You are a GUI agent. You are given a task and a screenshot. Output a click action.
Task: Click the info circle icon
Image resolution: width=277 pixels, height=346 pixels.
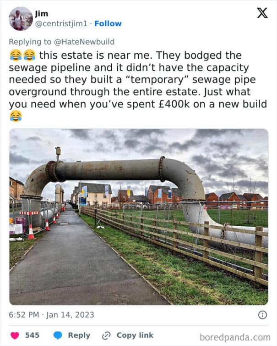pyautogui.click(x=262, y=315)
